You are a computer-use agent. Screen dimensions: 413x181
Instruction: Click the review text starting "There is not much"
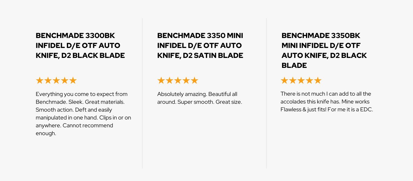click(x=327, y=102)
